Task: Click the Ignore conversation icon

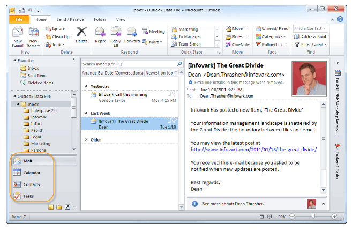Action: pyautogui.click(x=48, y=28)
